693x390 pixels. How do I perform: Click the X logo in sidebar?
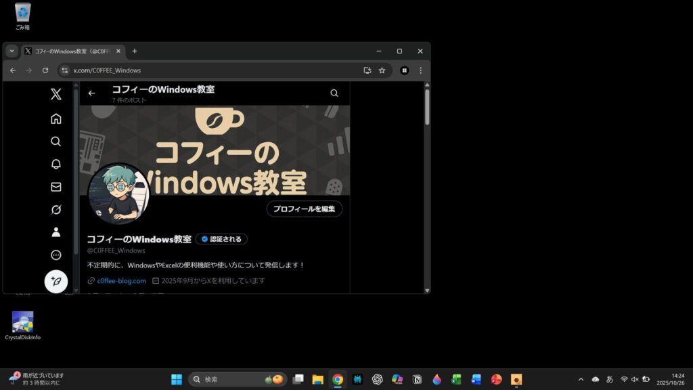[56, 94]
